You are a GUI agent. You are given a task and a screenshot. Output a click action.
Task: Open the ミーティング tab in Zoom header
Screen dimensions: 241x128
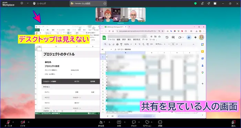[40, 3]
